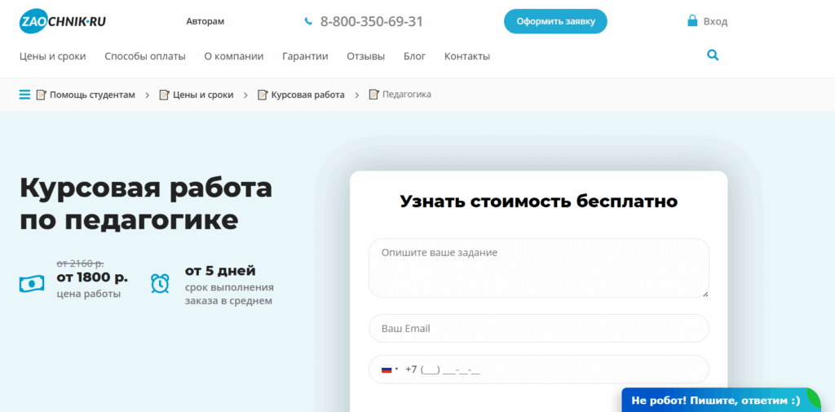Image resolution: width=835 pixels, height=412 pixels.
Task: Open the Не робот! Пишите chat button
Action: (x=721, y=400)
